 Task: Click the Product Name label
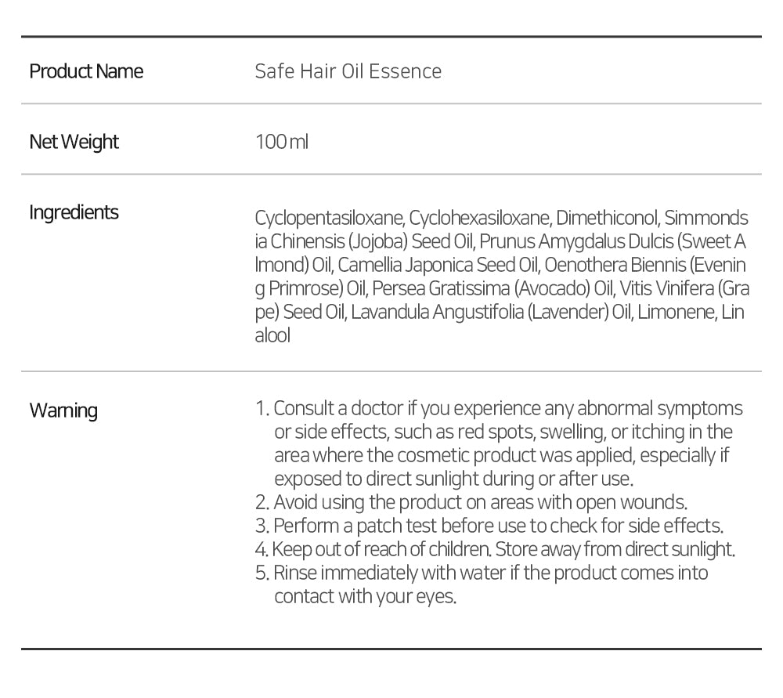pos(86,71)
